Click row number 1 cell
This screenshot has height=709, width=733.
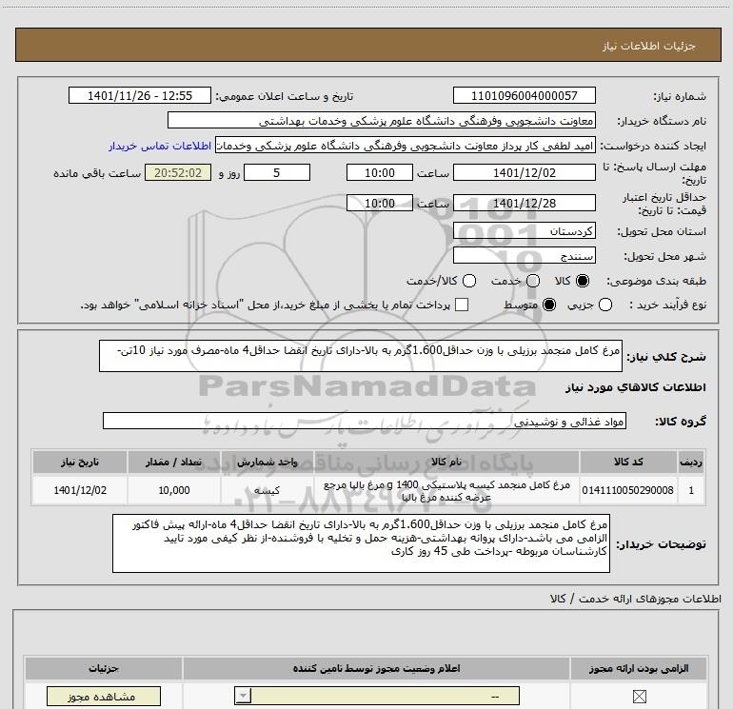691,490
